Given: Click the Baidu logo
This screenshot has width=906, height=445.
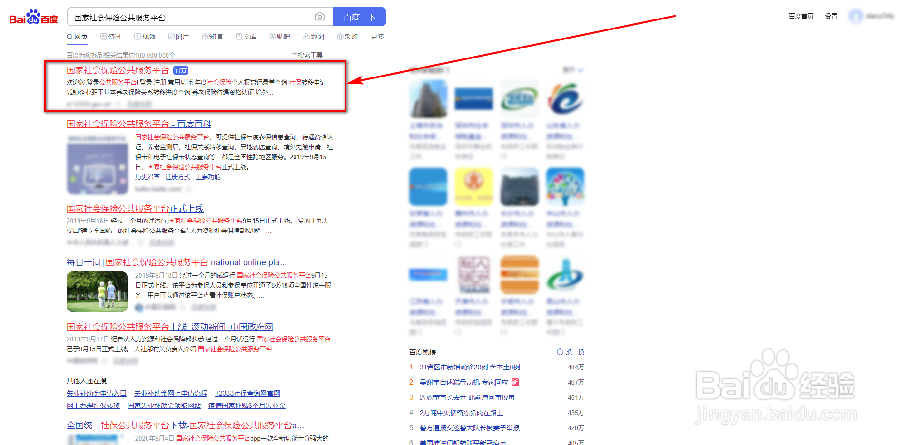Looking at the screenshot, I should (x=33, y=17).
